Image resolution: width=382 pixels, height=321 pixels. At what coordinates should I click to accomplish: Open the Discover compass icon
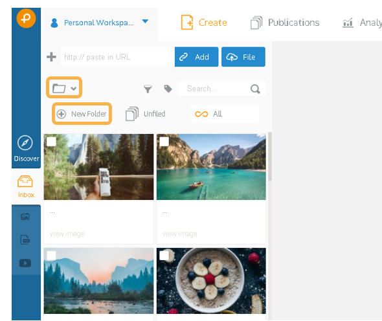[x=25, y=143]
